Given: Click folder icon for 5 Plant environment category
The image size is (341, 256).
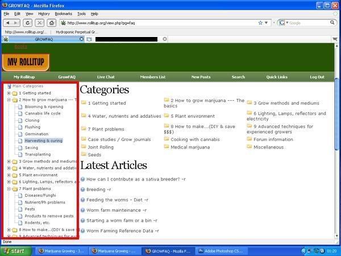Looking at the screenshot, I should click(167, 115).
